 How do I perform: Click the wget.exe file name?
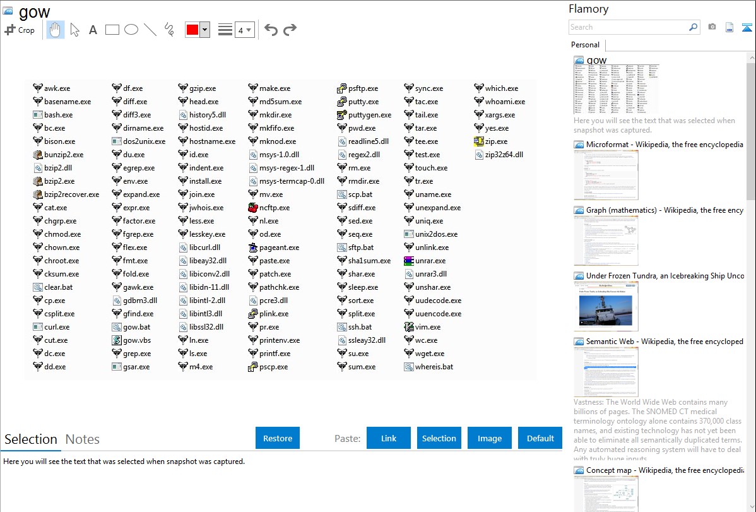(430, 354)
